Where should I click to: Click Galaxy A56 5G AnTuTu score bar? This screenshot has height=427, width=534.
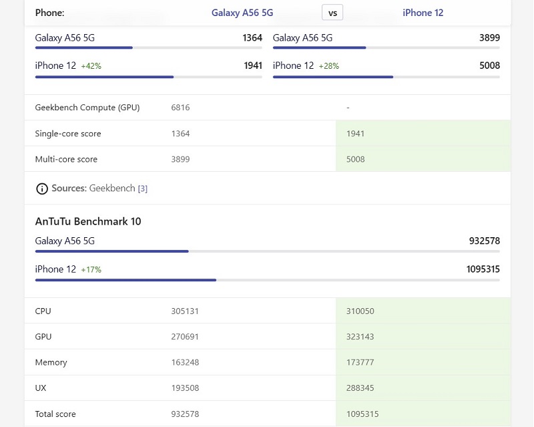click(268, 251)
